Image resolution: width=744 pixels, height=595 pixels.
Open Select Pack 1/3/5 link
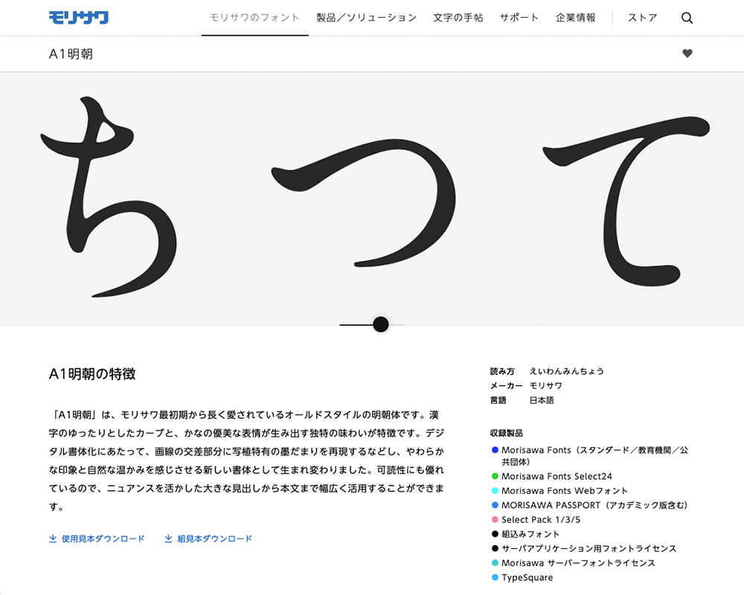pos(541,520)
